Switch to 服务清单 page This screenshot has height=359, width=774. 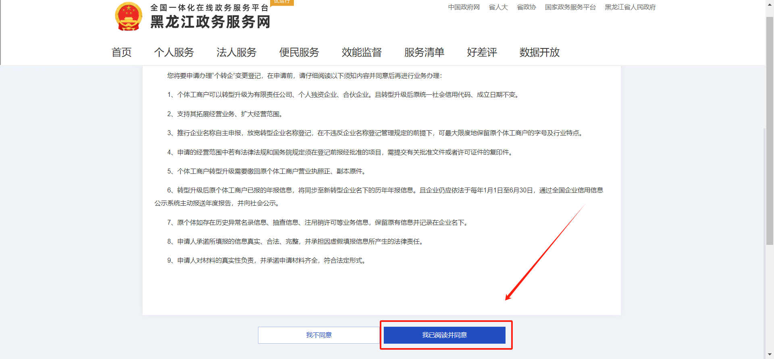click(x=424, y=52)
